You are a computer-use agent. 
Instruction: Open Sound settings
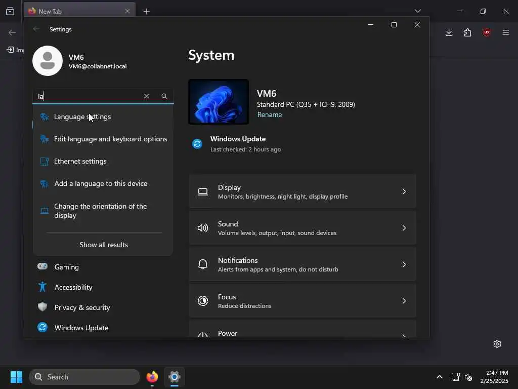pos(303,228)
